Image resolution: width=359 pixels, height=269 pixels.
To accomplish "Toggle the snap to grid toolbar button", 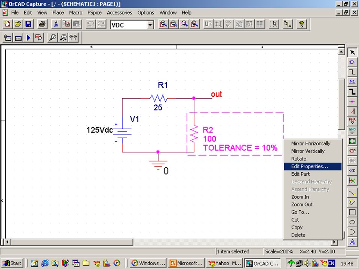I will [274, 24].
